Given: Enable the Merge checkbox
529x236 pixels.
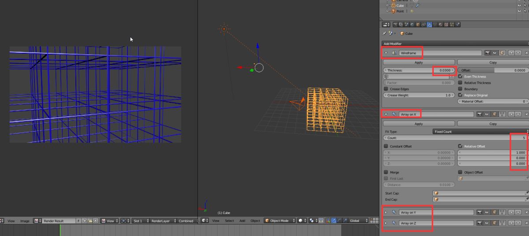Looking at the screenshot, I should coord(386,172).
